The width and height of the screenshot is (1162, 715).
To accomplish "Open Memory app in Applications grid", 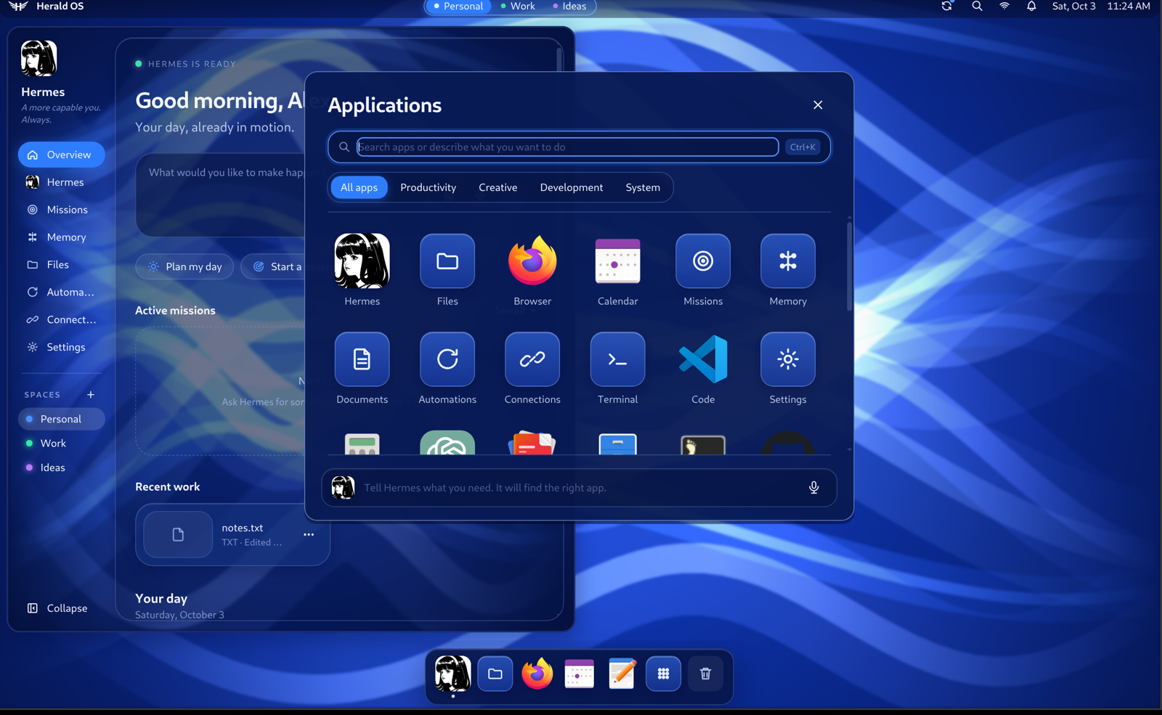I will (788, 261).
